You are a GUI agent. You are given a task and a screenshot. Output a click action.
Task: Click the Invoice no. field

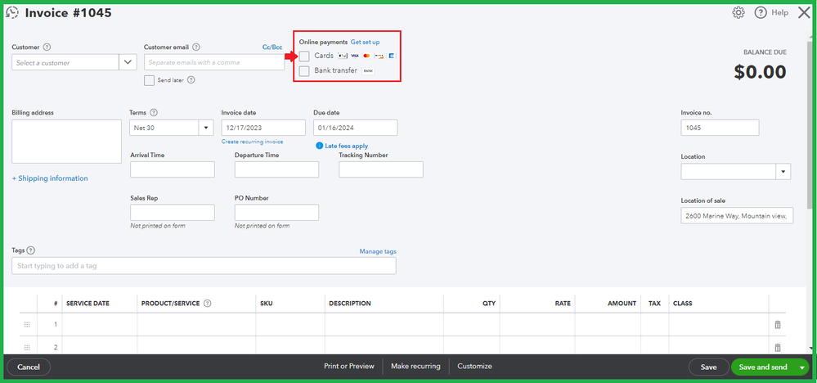tap(720, 128)
